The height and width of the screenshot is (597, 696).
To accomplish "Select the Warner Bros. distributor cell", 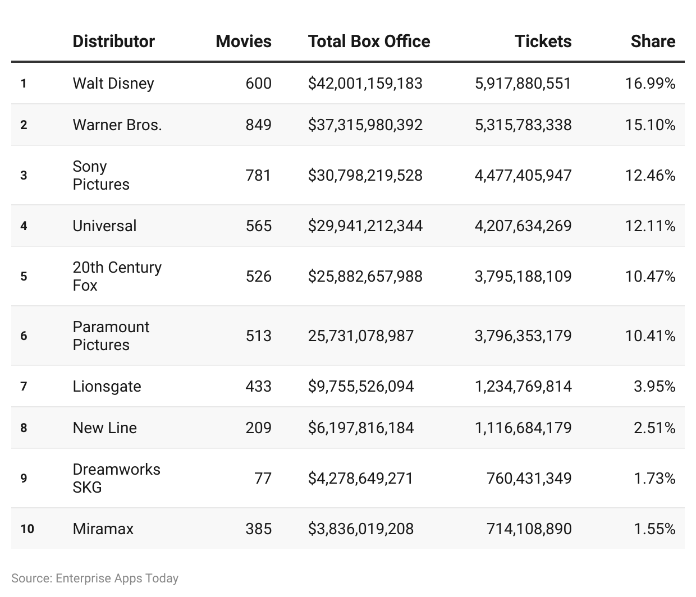I will [x=117, y=125].
